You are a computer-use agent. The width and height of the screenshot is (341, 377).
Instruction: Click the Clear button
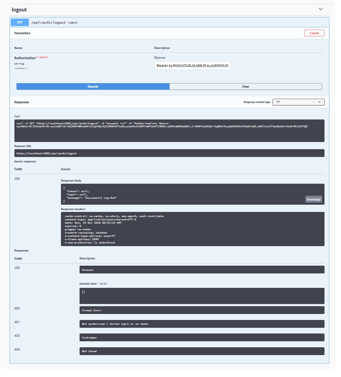pyautogui.click(x=246, y=86)
